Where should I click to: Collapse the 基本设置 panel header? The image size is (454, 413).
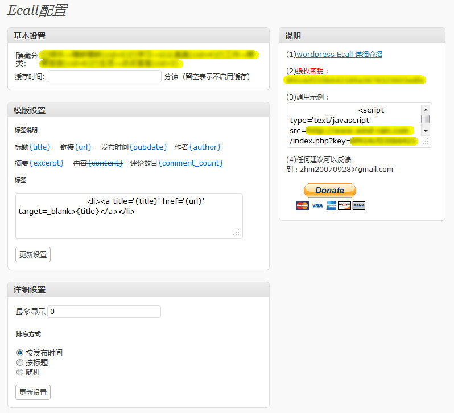tap(138, 36)
